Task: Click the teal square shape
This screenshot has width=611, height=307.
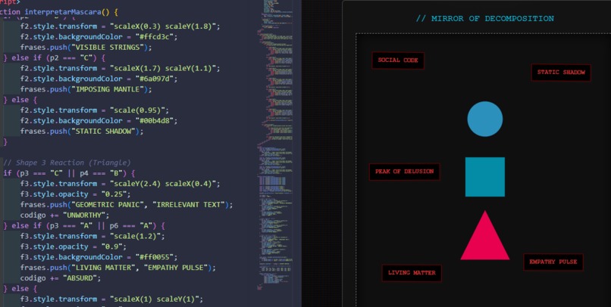Action: [484, 177]
